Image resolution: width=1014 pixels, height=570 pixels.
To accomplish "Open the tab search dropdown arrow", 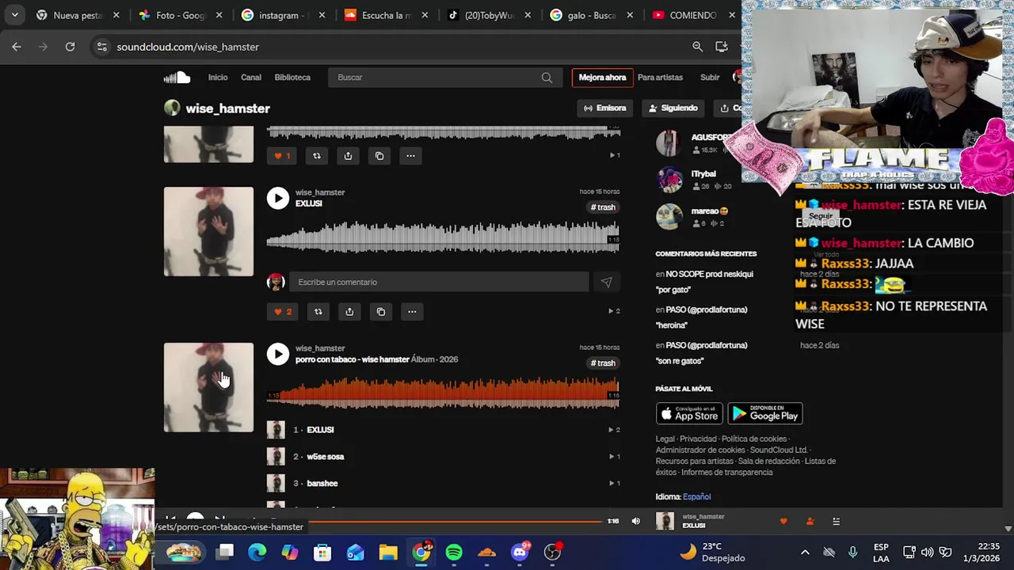I will click(14, 15).
